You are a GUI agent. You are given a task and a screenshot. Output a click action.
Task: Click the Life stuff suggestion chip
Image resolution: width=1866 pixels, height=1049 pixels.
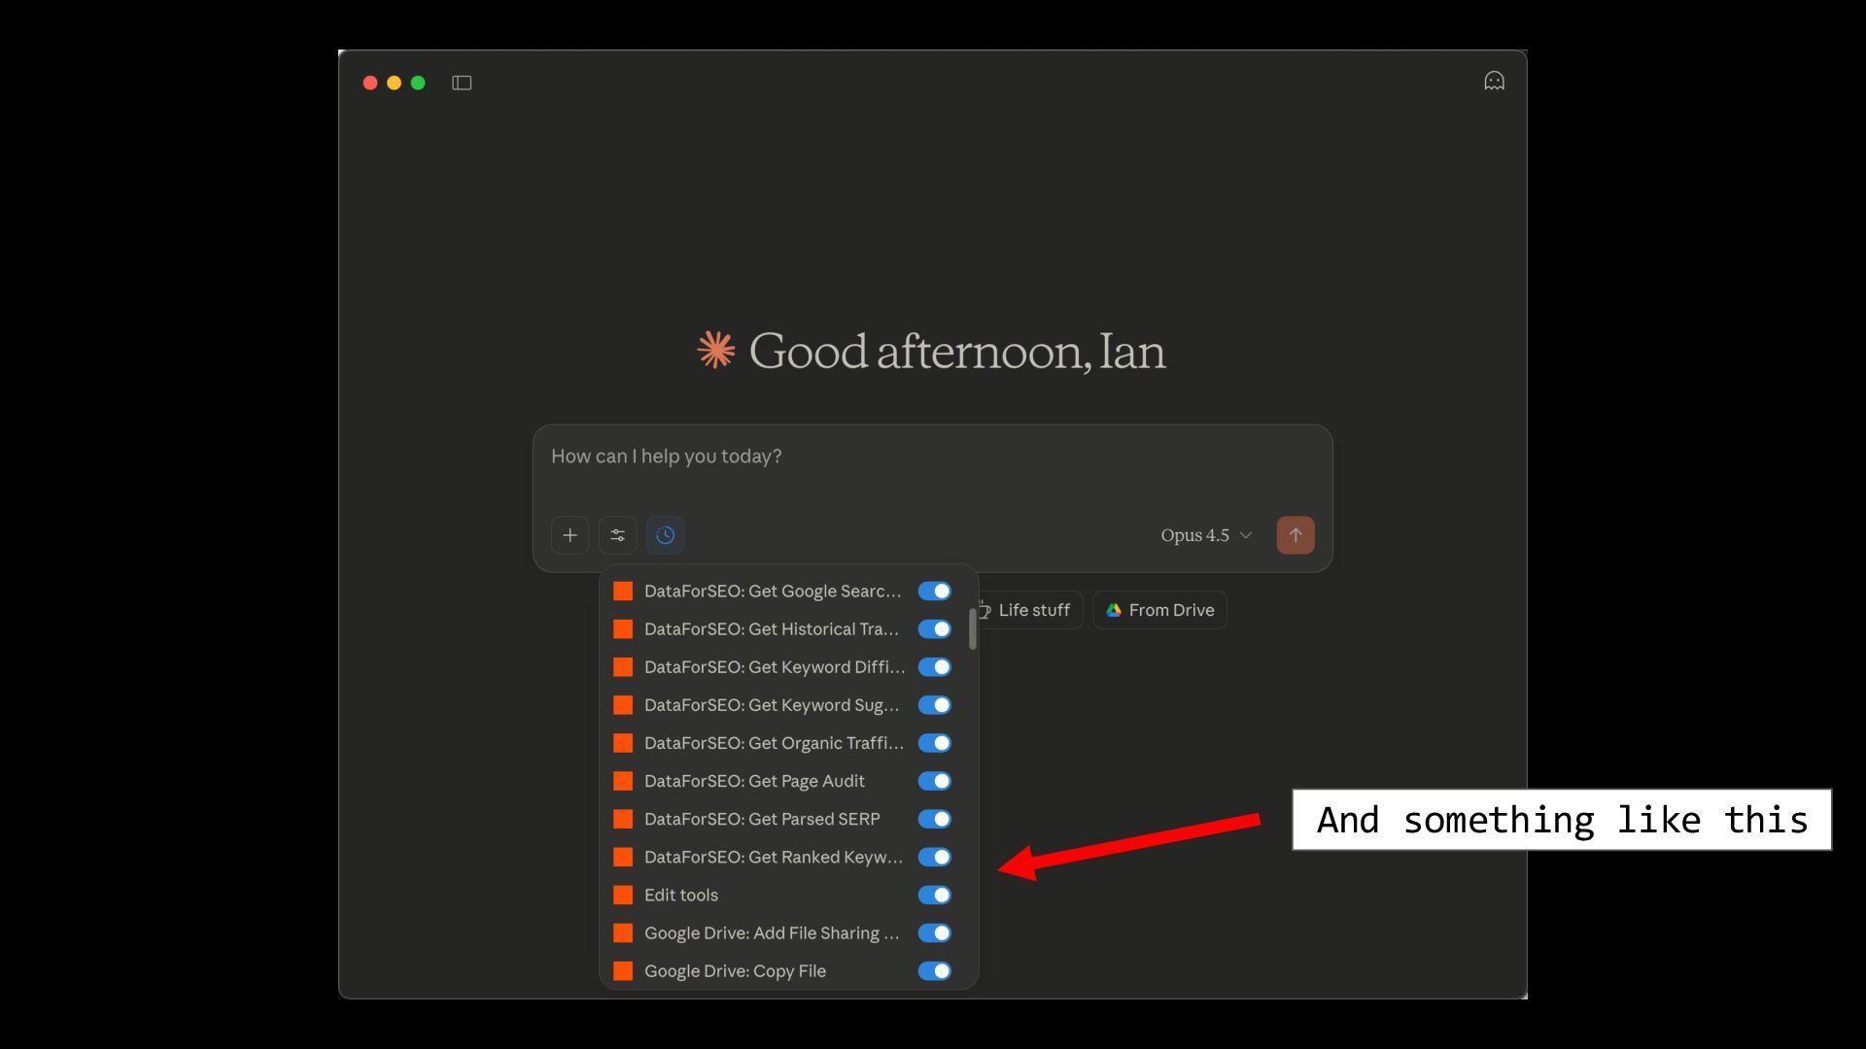click(x=1032, y=611)
